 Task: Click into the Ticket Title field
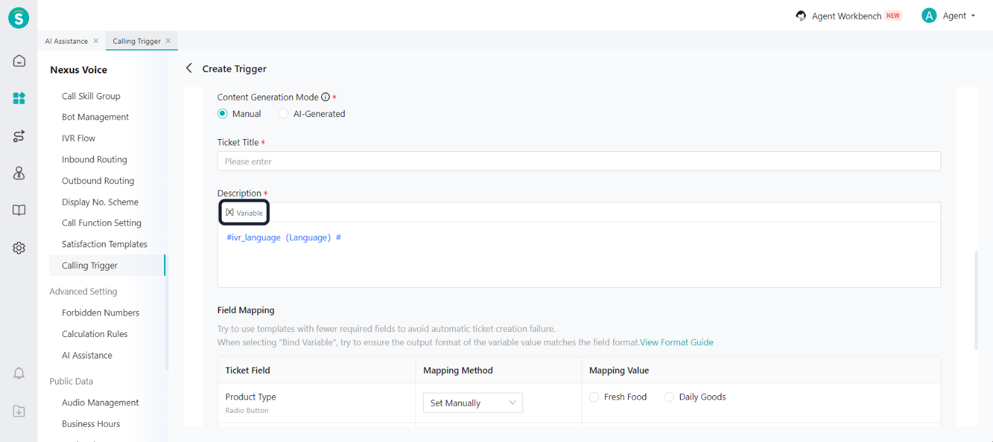pos(579,161)
